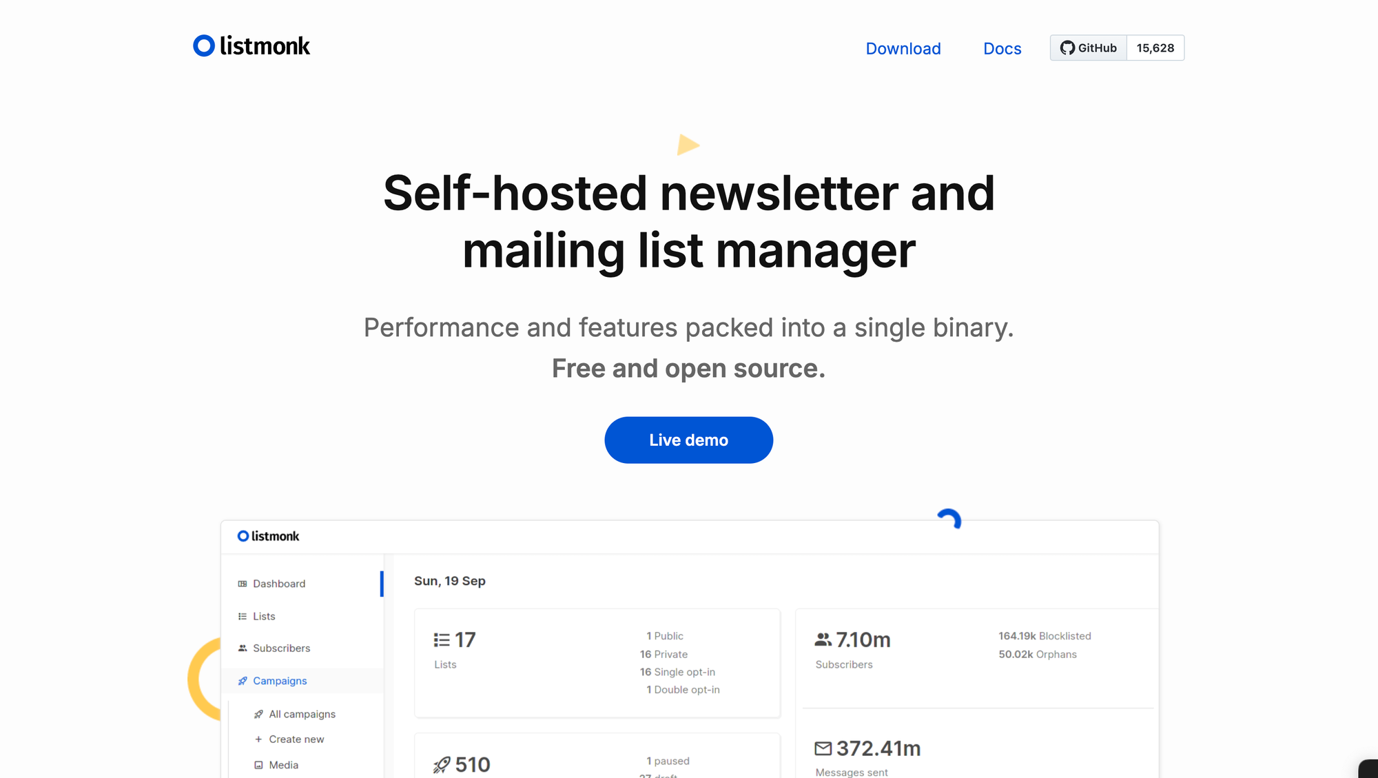This screenshot has height=778, width=1378.
Task: Click the rocket icon next to 510
Action: (x=442, y=765)
